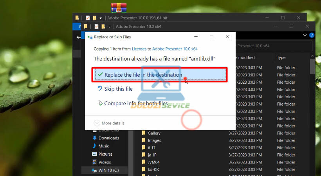The width and height of the screenshot is (321, 176).
Task: Click Properties checkmark icon in Adobe Presenter 10.0 x64 title bar
Action: tap(96, 27)
